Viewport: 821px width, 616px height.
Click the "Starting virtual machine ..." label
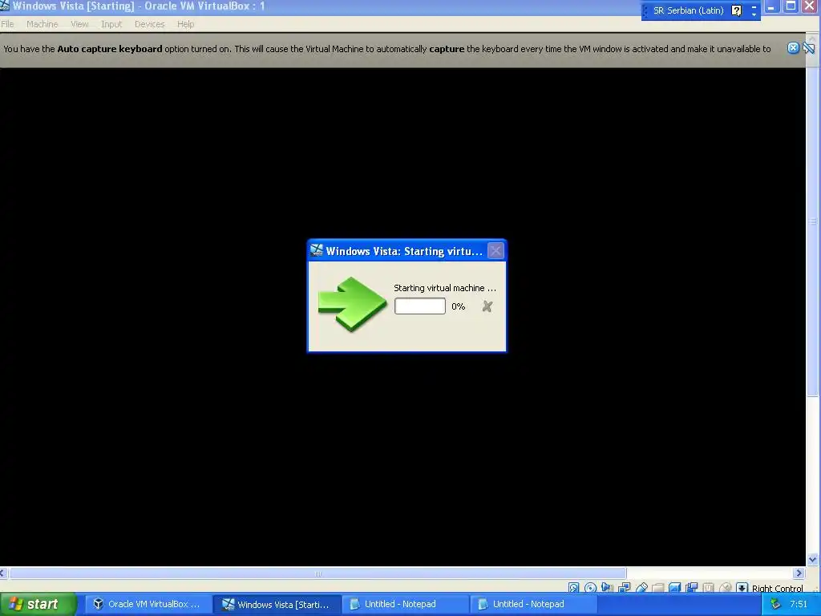444,288
